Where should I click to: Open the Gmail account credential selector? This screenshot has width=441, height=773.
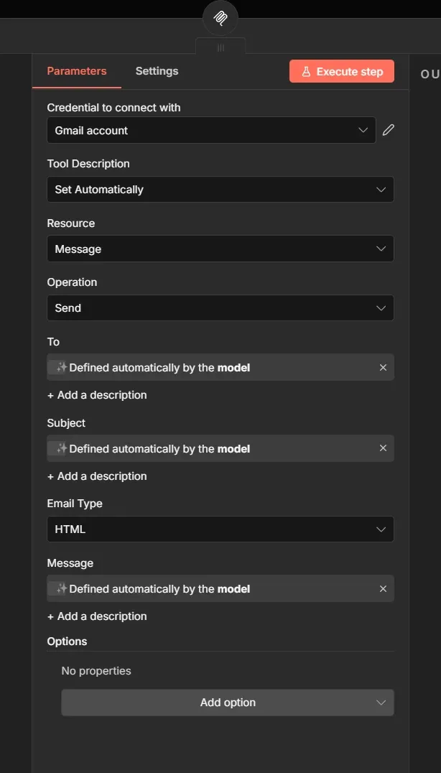coord(211,130)
